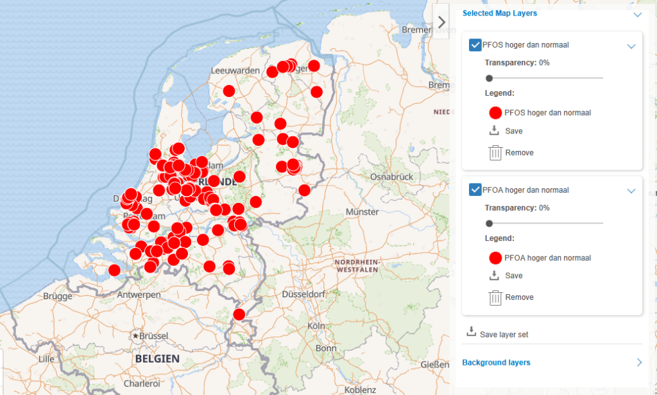This screenshot has height=395, width=657.
Task: Click the Düsseldorf city label on map
Action: [x=303, y=294]
